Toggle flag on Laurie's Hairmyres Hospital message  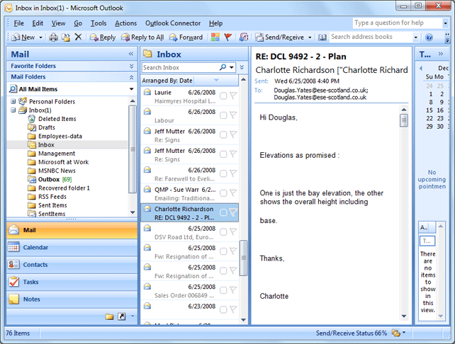(233, 96)
